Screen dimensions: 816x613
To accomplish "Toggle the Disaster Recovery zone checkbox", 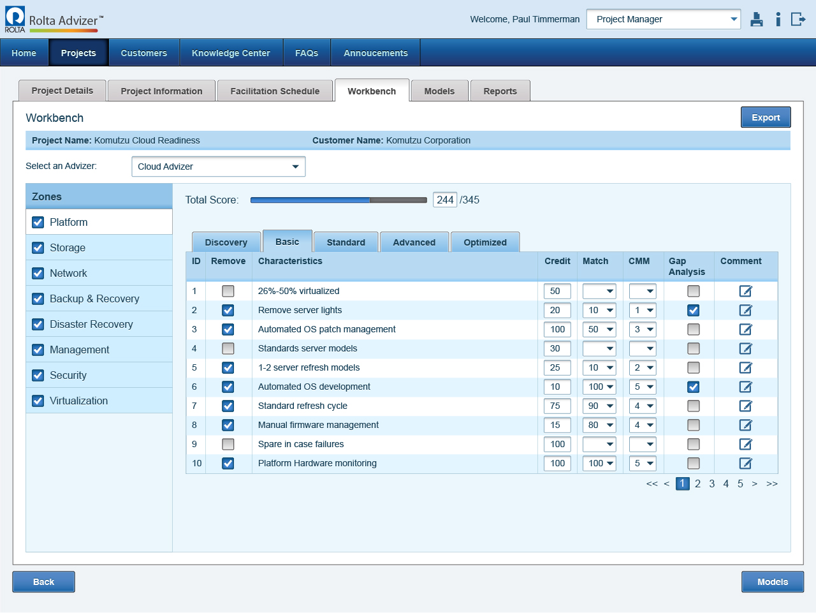I will click(x=38, y=325).
